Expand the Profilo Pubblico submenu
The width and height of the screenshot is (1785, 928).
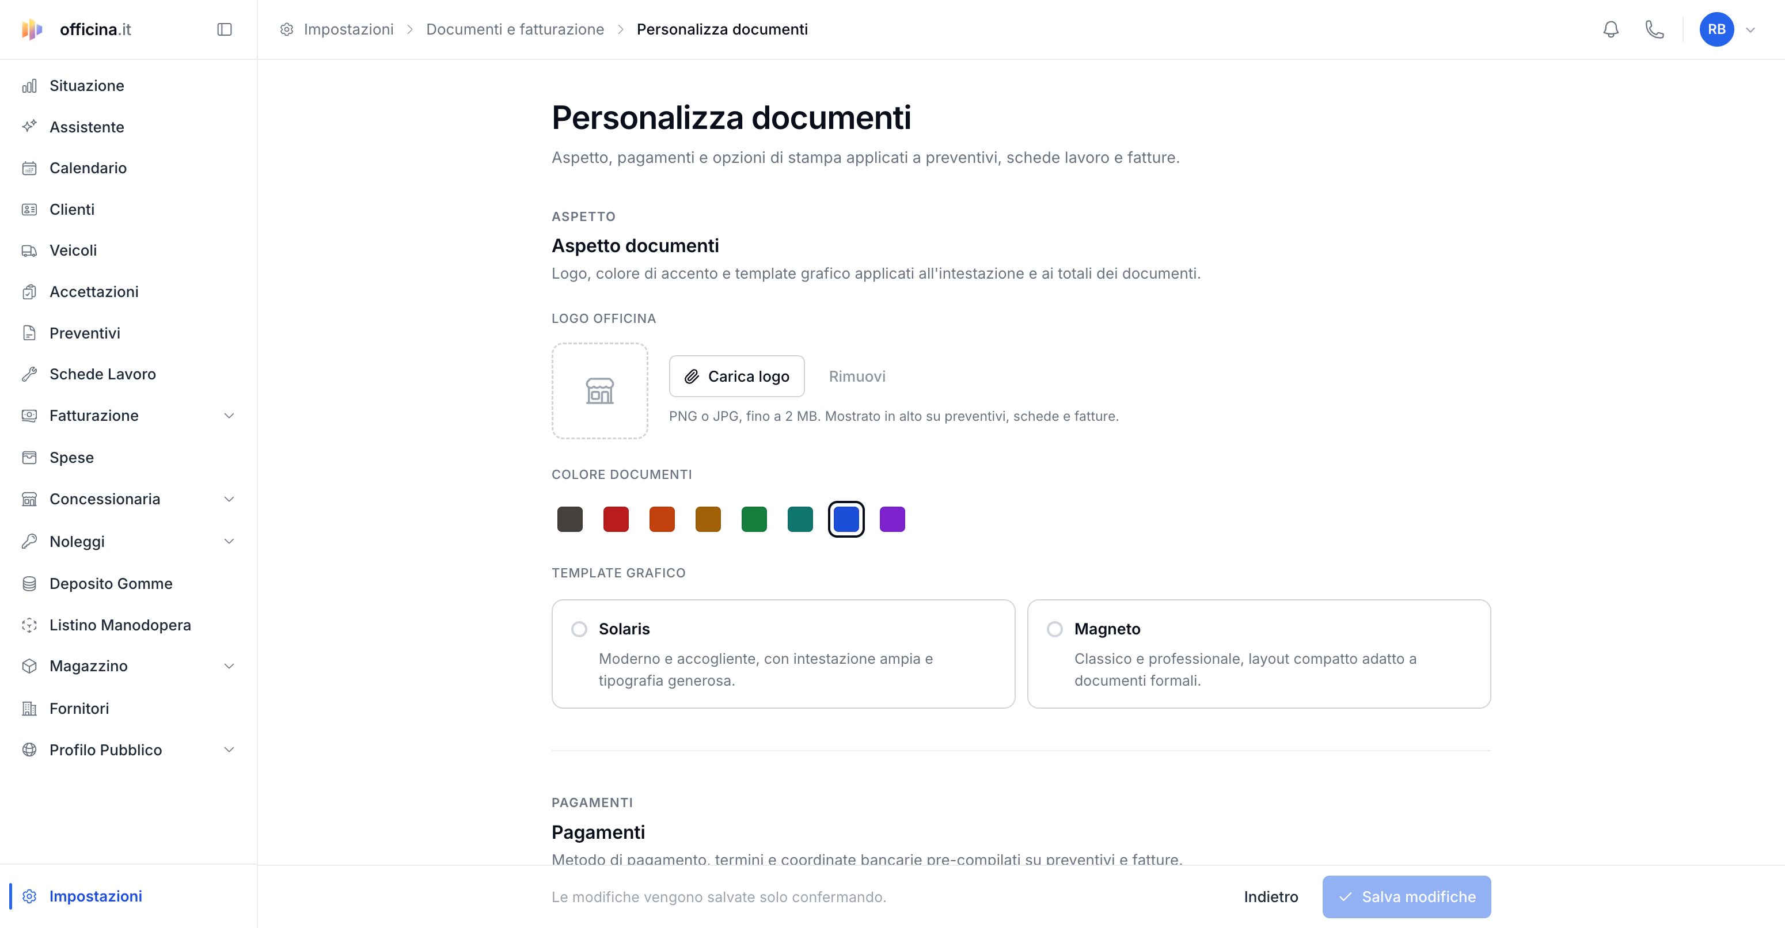point(229,750)
